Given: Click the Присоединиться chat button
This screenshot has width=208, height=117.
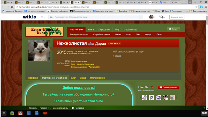Looking at the screenshot, I should point(168,87).
